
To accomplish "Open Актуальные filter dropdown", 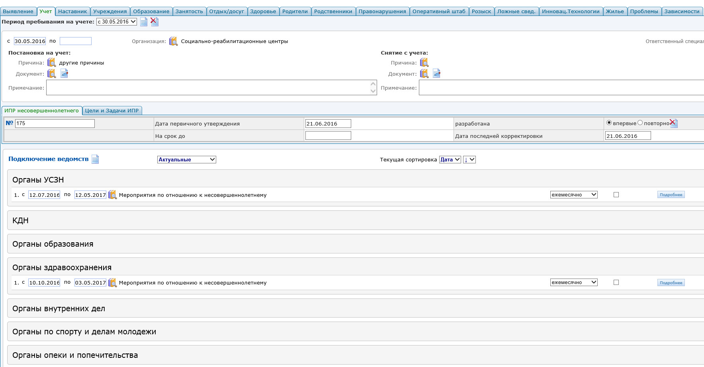I will tap(187, 159).
